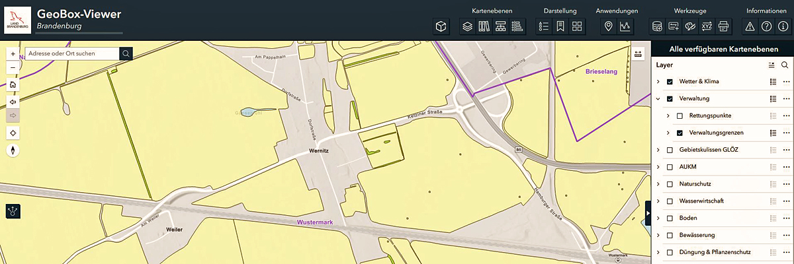Search layers with the panel magnifier
This screenshot has width=794, height=264.
(785, 65)
